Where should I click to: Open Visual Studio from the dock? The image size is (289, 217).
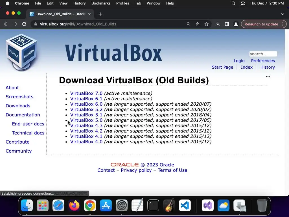tap(208, 205)
